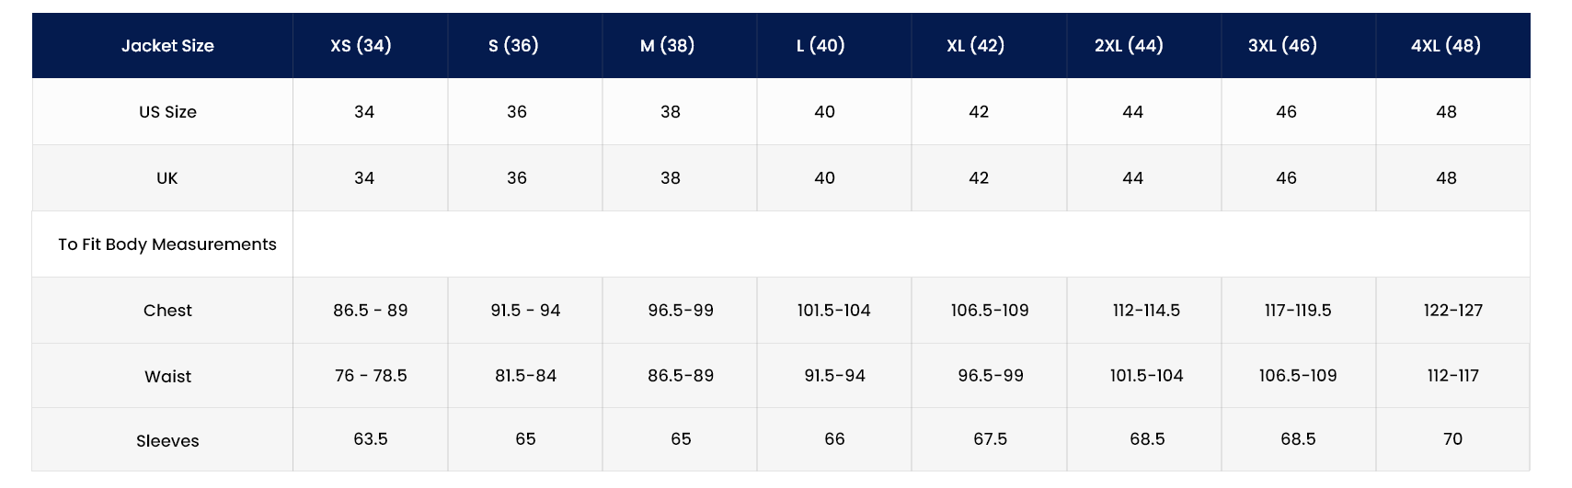Select sleeves value 70 for 4XL
Viewport: 1572px width, 488px height.
click(x=1452, y=439)
